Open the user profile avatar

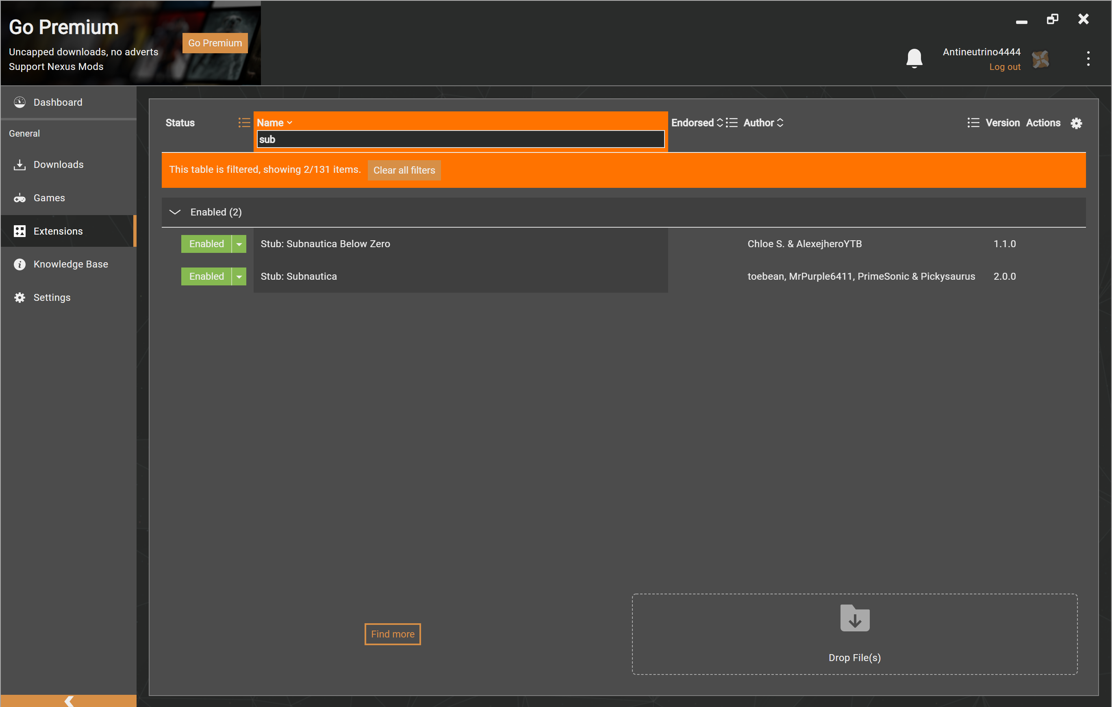[1040, 59]
